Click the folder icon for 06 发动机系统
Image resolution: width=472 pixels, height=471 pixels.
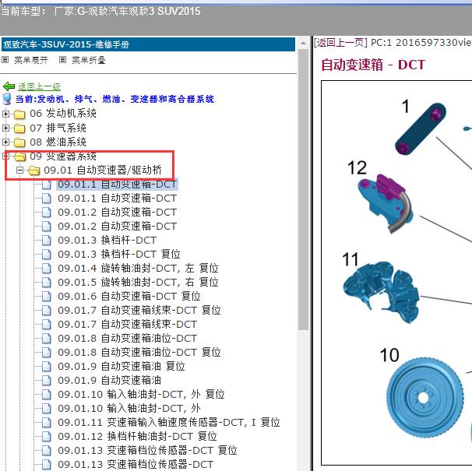point(19,114)
